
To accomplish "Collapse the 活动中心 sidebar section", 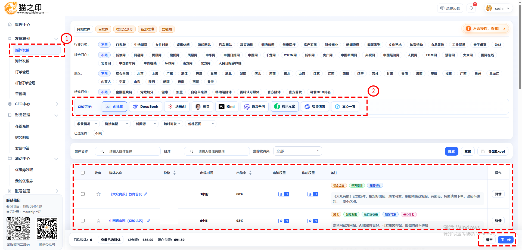I will (x=56, y=159).
